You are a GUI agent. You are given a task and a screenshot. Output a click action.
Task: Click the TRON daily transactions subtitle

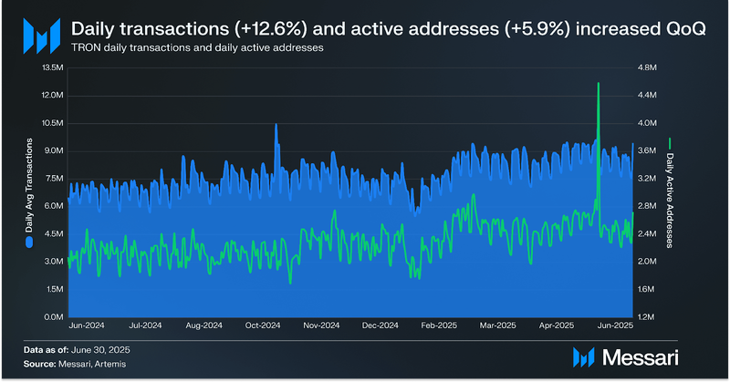pyautogui.click(x=197, y=47)
